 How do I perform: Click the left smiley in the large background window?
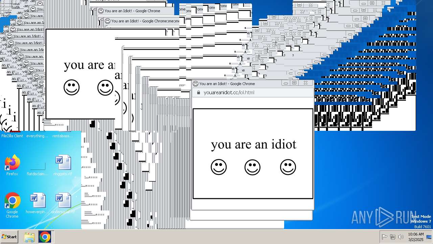point(71,88)
